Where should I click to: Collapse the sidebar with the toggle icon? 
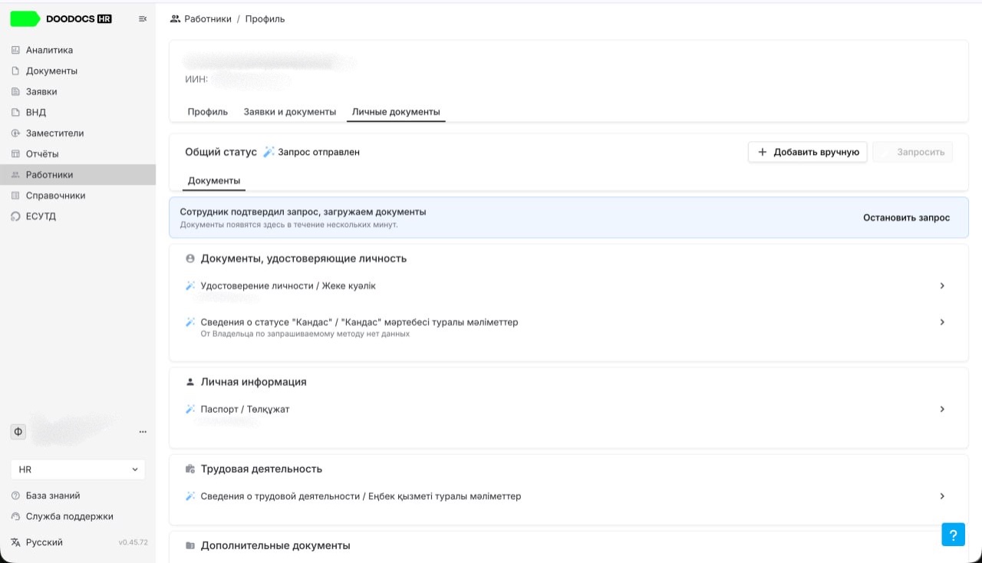tap(142, 19)
